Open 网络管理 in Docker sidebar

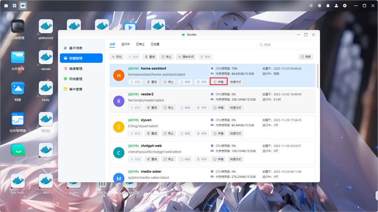tap(81, 79)
